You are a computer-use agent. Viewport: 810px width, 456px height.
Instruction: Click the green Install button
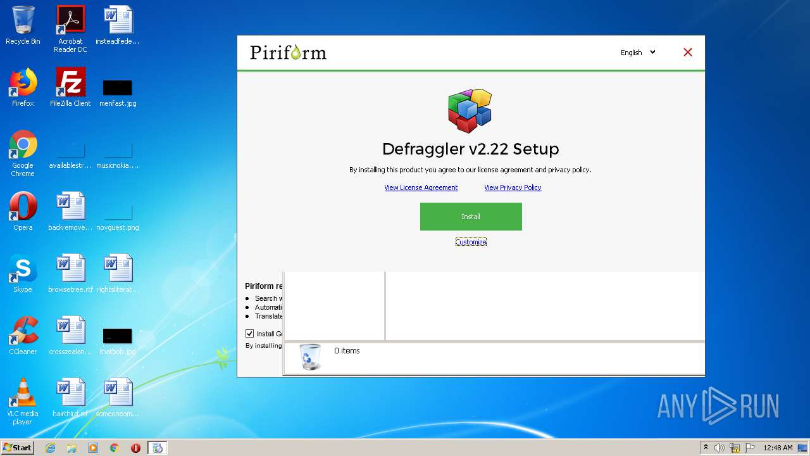tap(471, 217)
